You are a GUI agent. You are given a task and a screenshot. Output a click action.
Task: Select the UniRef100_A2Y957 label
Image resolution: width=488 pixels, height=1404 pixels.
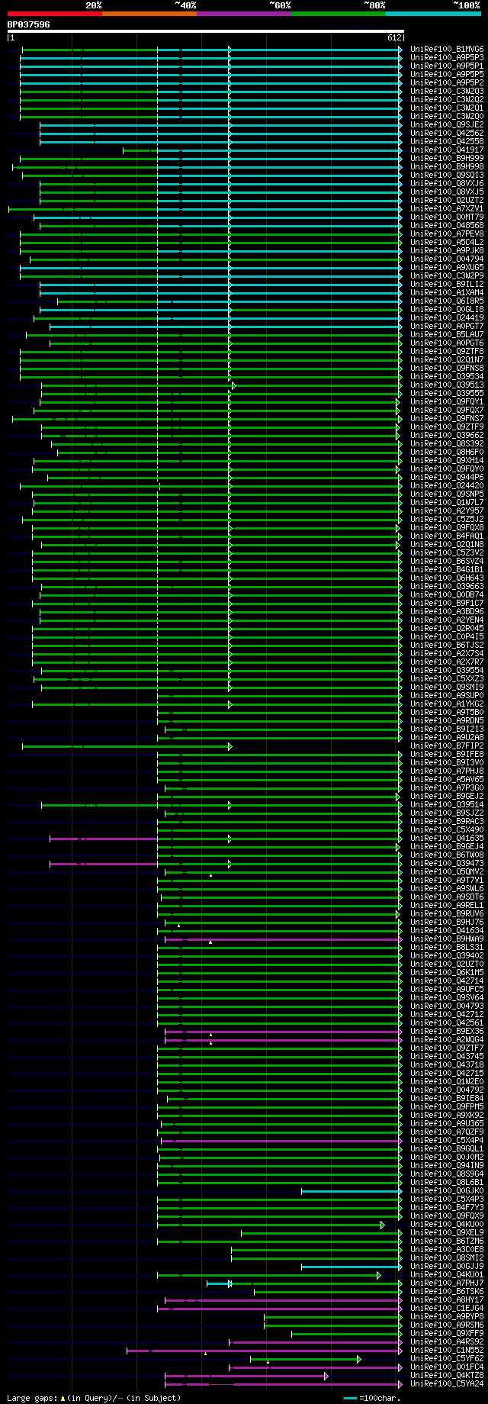pyautogui.click(x=447, y=510)
